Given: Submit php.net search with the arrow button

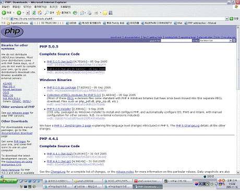Looking at the screenshot, I should (234, 41).
